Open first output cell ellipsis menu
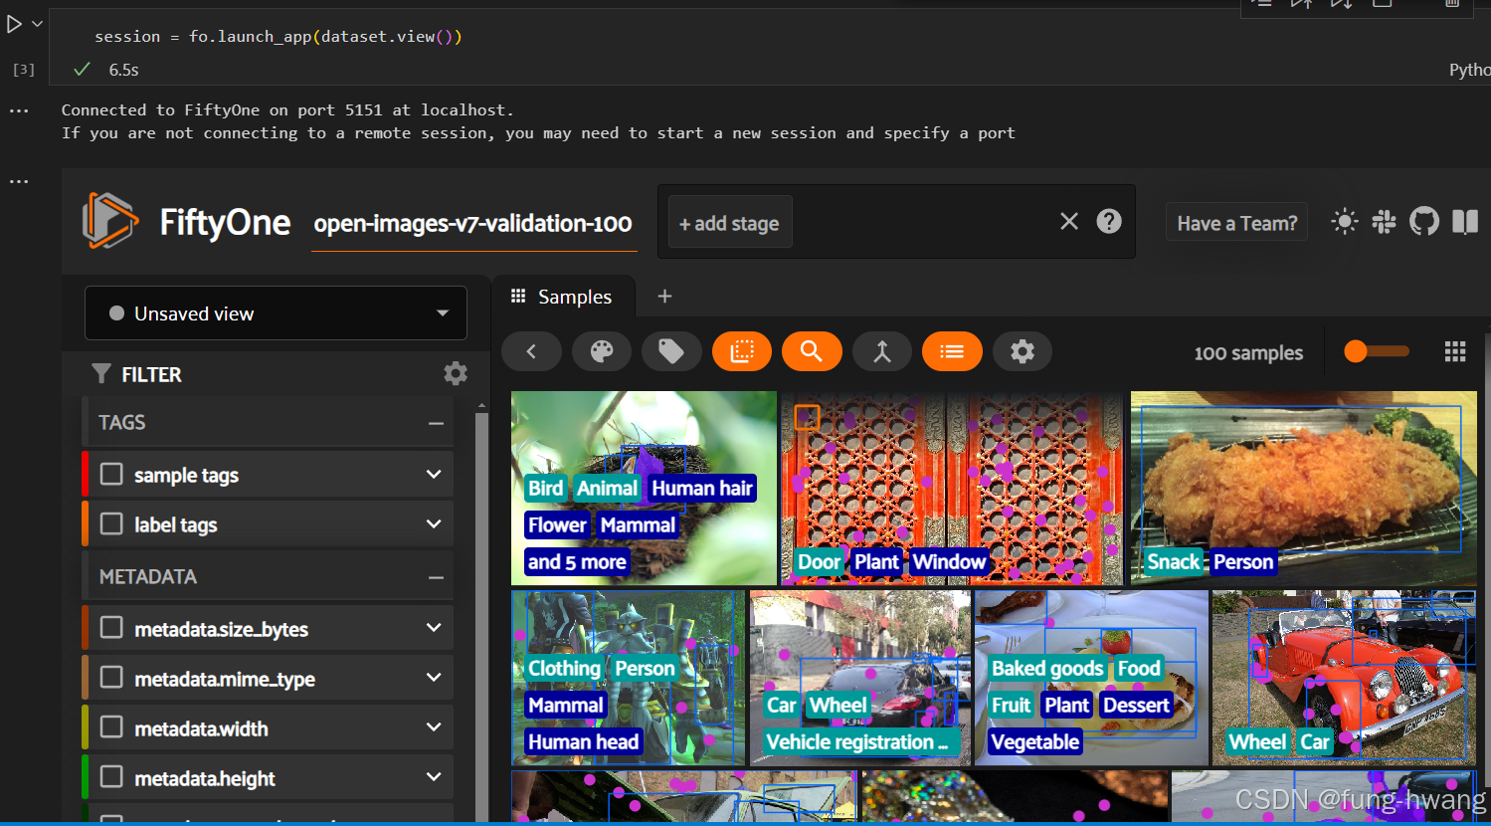 19,110
